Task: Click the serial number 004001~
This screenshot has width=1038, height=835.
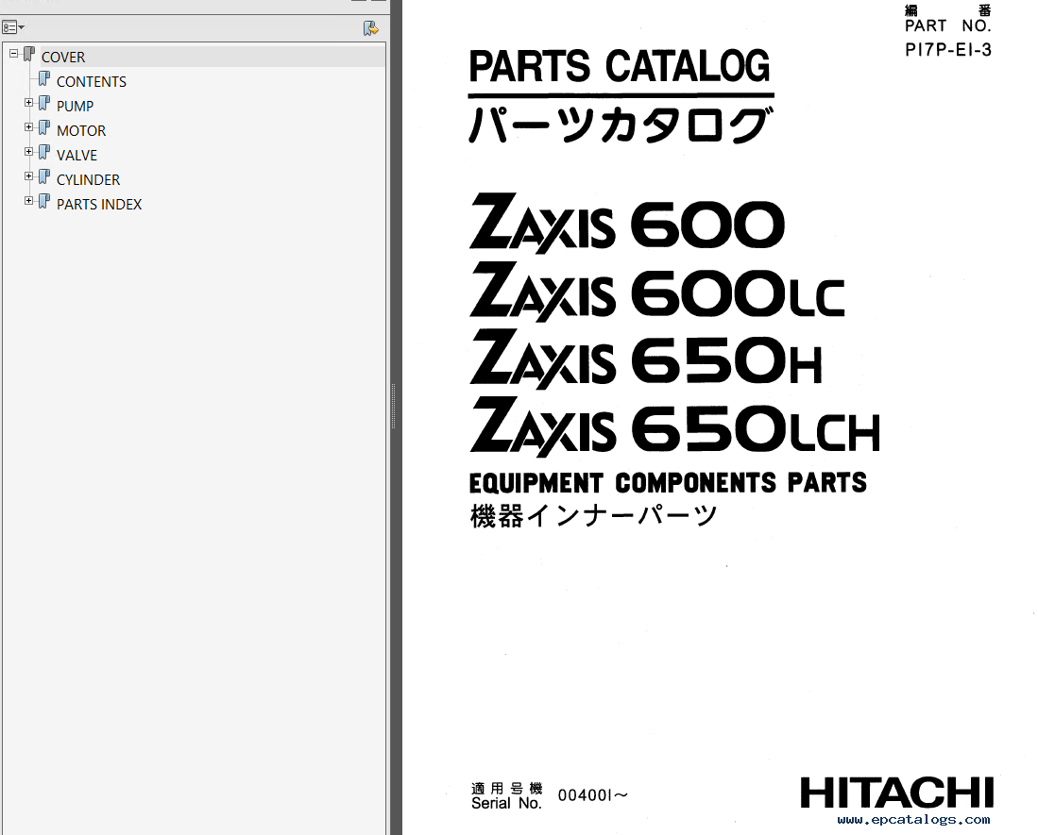Action: click(592, 795)
